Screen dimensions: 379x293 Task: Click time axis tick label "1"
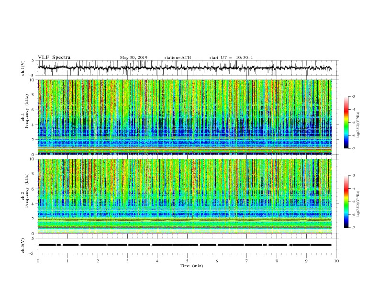click(x=67, y=261)
